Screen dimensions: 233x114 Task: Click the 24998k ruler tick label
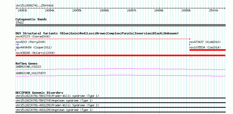[159, 10]
